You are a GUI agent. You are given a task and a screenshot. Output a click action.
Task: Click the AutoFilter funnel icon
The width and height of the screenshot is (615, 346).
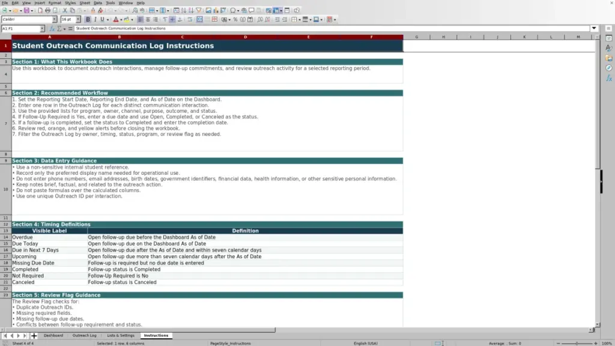coord(198,10)
